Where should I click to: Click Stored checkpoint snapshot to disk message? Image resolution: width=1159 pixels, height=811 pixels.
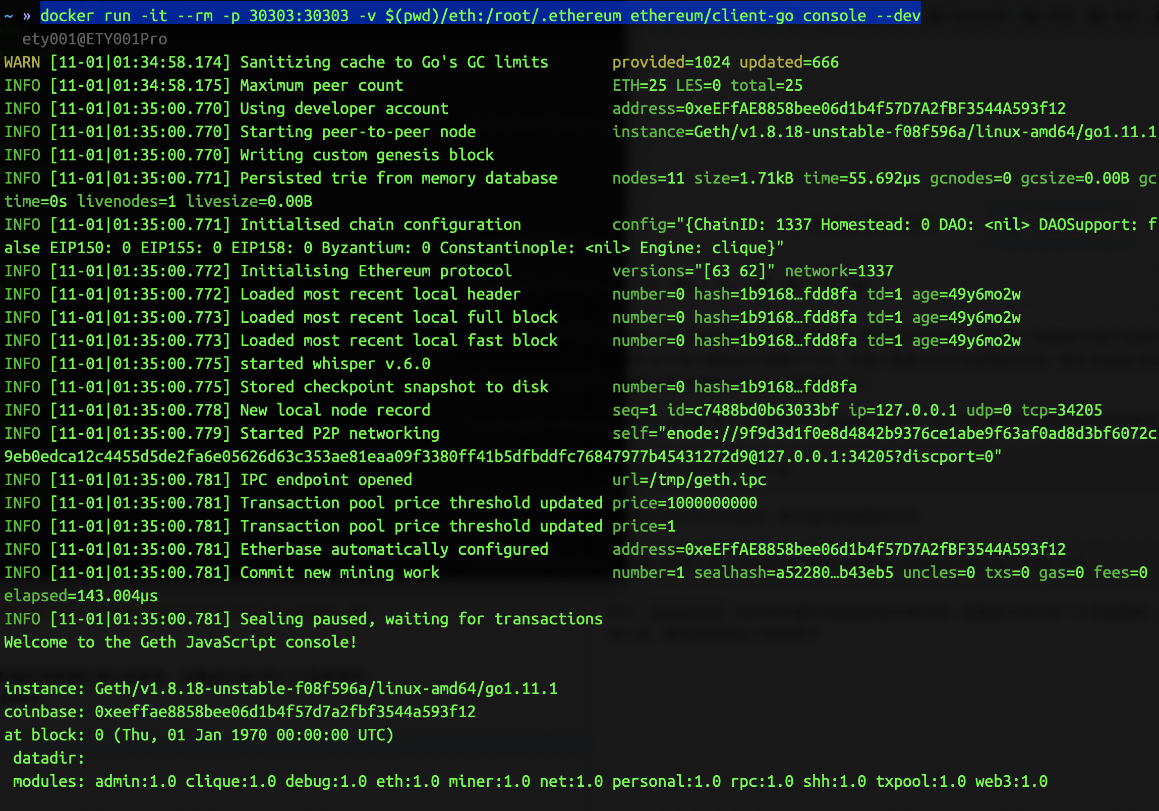pyautogui.click(x=394, y=387)
